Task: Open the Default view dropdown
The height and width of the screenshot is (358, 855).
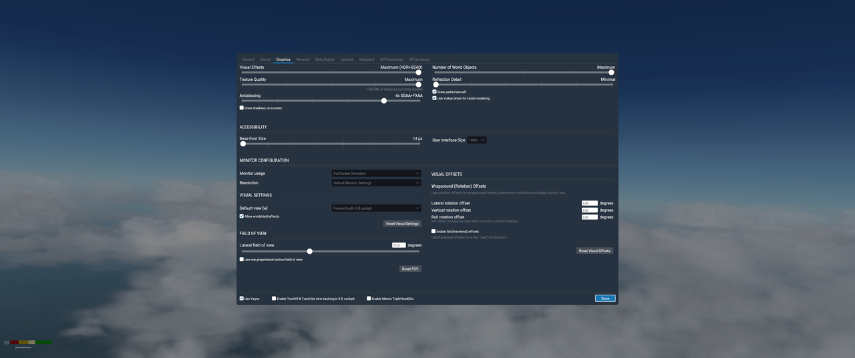Action: 377,208
